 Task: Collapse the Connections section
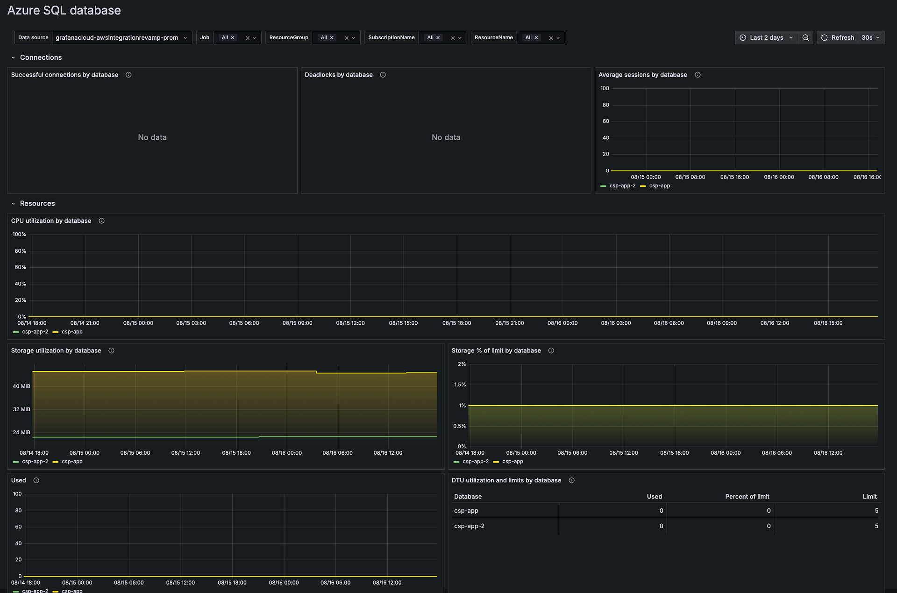[x=14, y=57]
